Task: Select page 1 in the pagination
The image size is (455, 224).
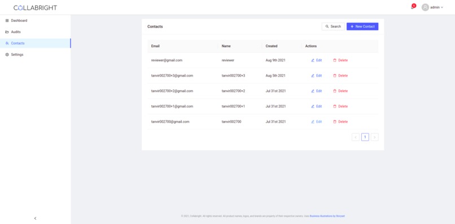Action: pyautogui.click(x=365, y=137)
